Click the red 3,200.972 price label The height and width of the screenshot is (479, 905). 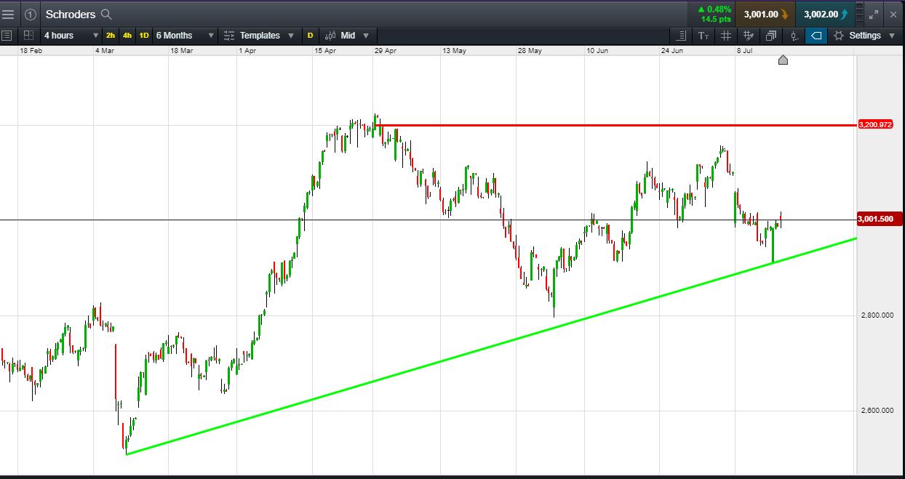875,124
